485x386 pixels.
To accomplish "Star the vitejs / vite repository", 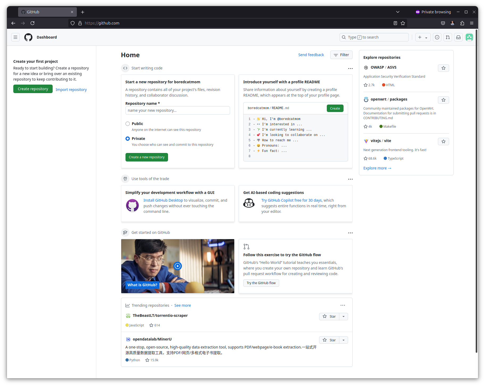I will (444, 142).
